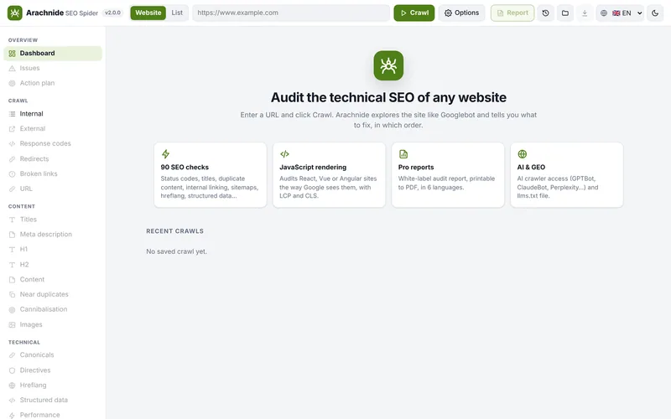This screenshot has width=671, height=419.
Task: Click the large green spider emblem
Action: (388, 65)
